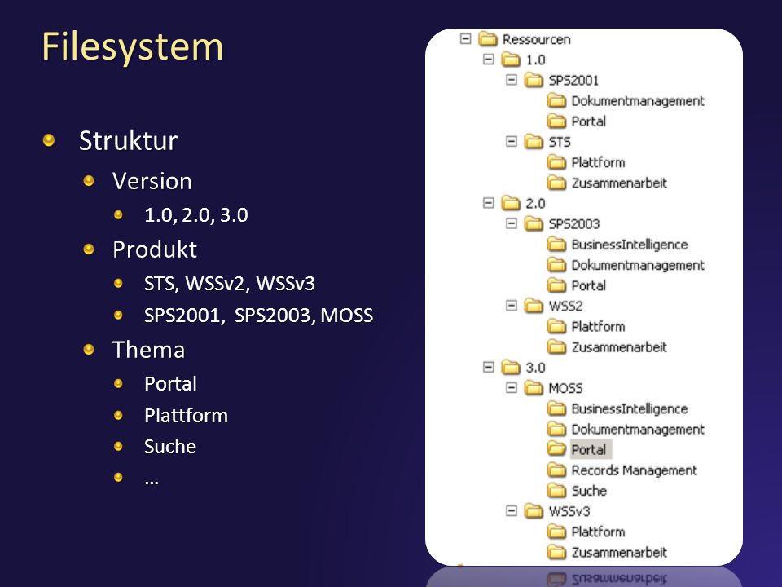Click the SPS2003 folder icon
Image resolution: width=782 pixels, height=587 pixels.
[x=534, y=223]
